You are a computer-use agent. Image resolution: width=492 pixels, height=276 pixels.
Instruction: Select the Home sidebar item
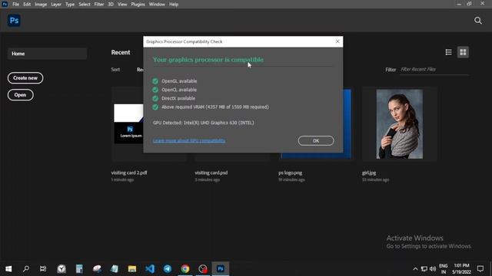coord(47,54)
